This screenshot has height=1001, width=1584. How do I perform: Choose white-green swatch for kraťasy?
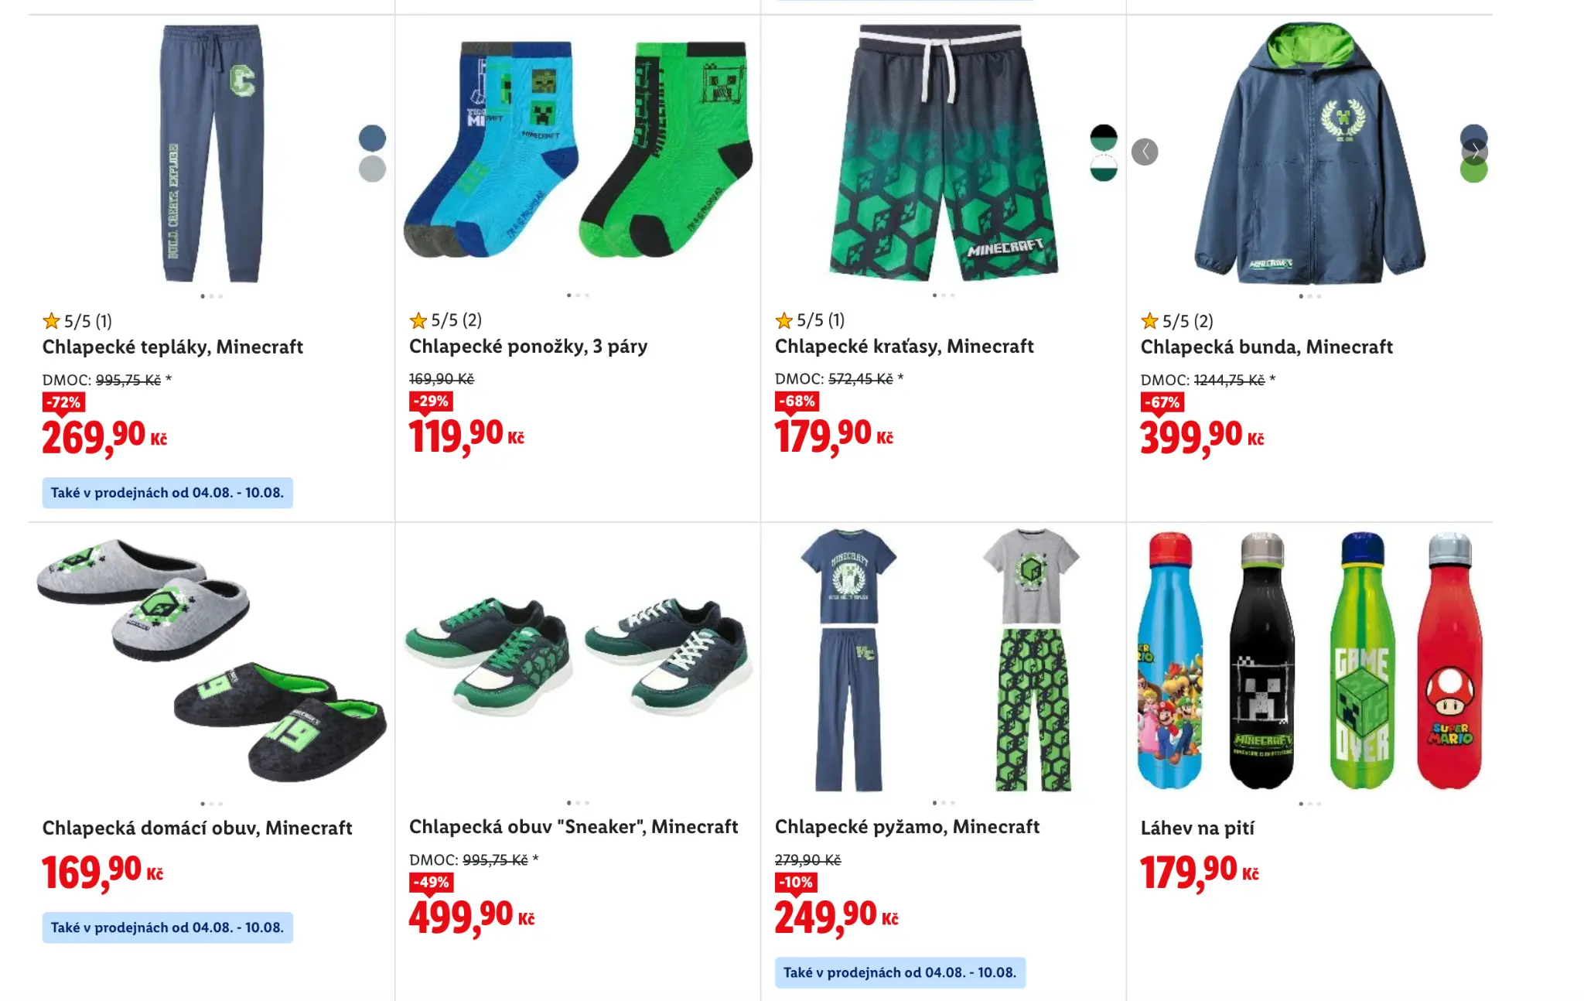[x=1104, y=169]
